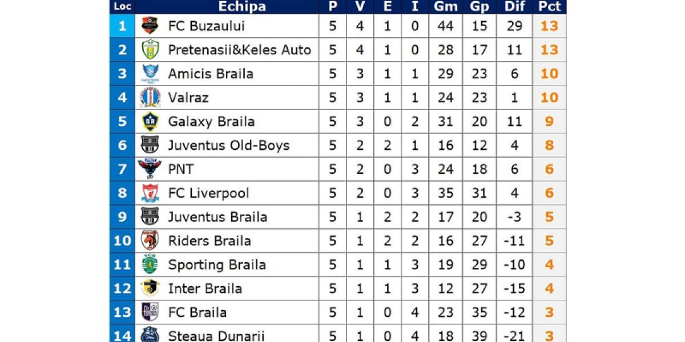Click FC Buzaului's 13 points cell
The width and height of the screenshot is (685, 342).
[x=549, y=26]
